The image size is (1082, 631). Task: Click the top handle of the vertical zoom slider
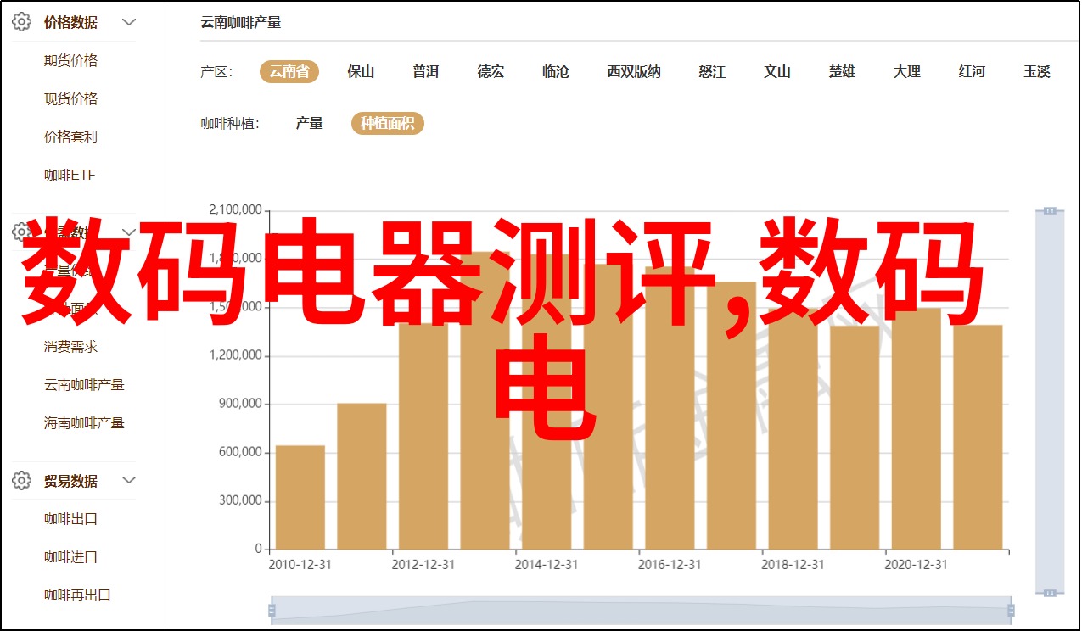click(1050, 210)
